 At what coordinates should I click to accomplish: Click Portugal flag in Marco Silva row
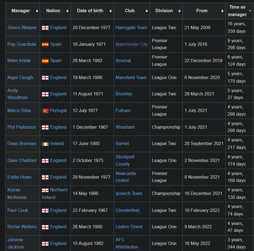coord(45,111)
